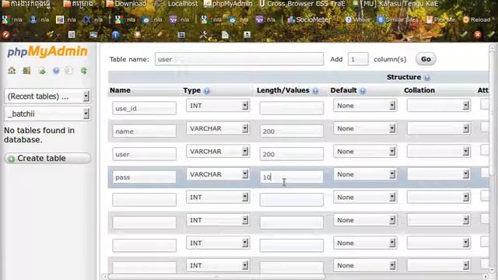Open Type dropdown for name row

tap(218, 128)
